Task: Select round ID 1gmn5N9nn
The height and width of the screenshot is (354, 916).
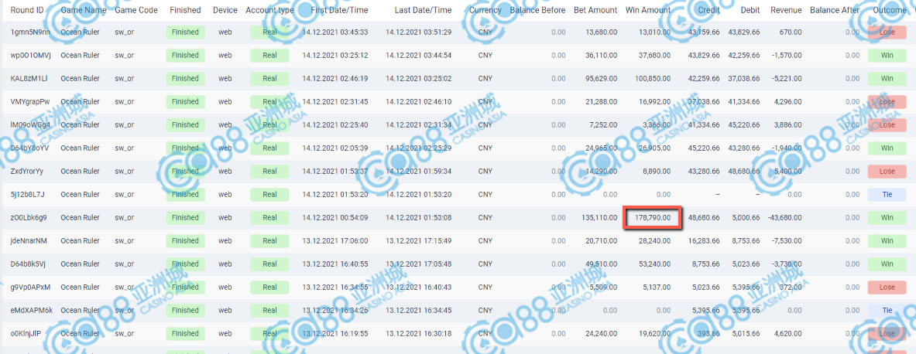Action: pos(30,32)
